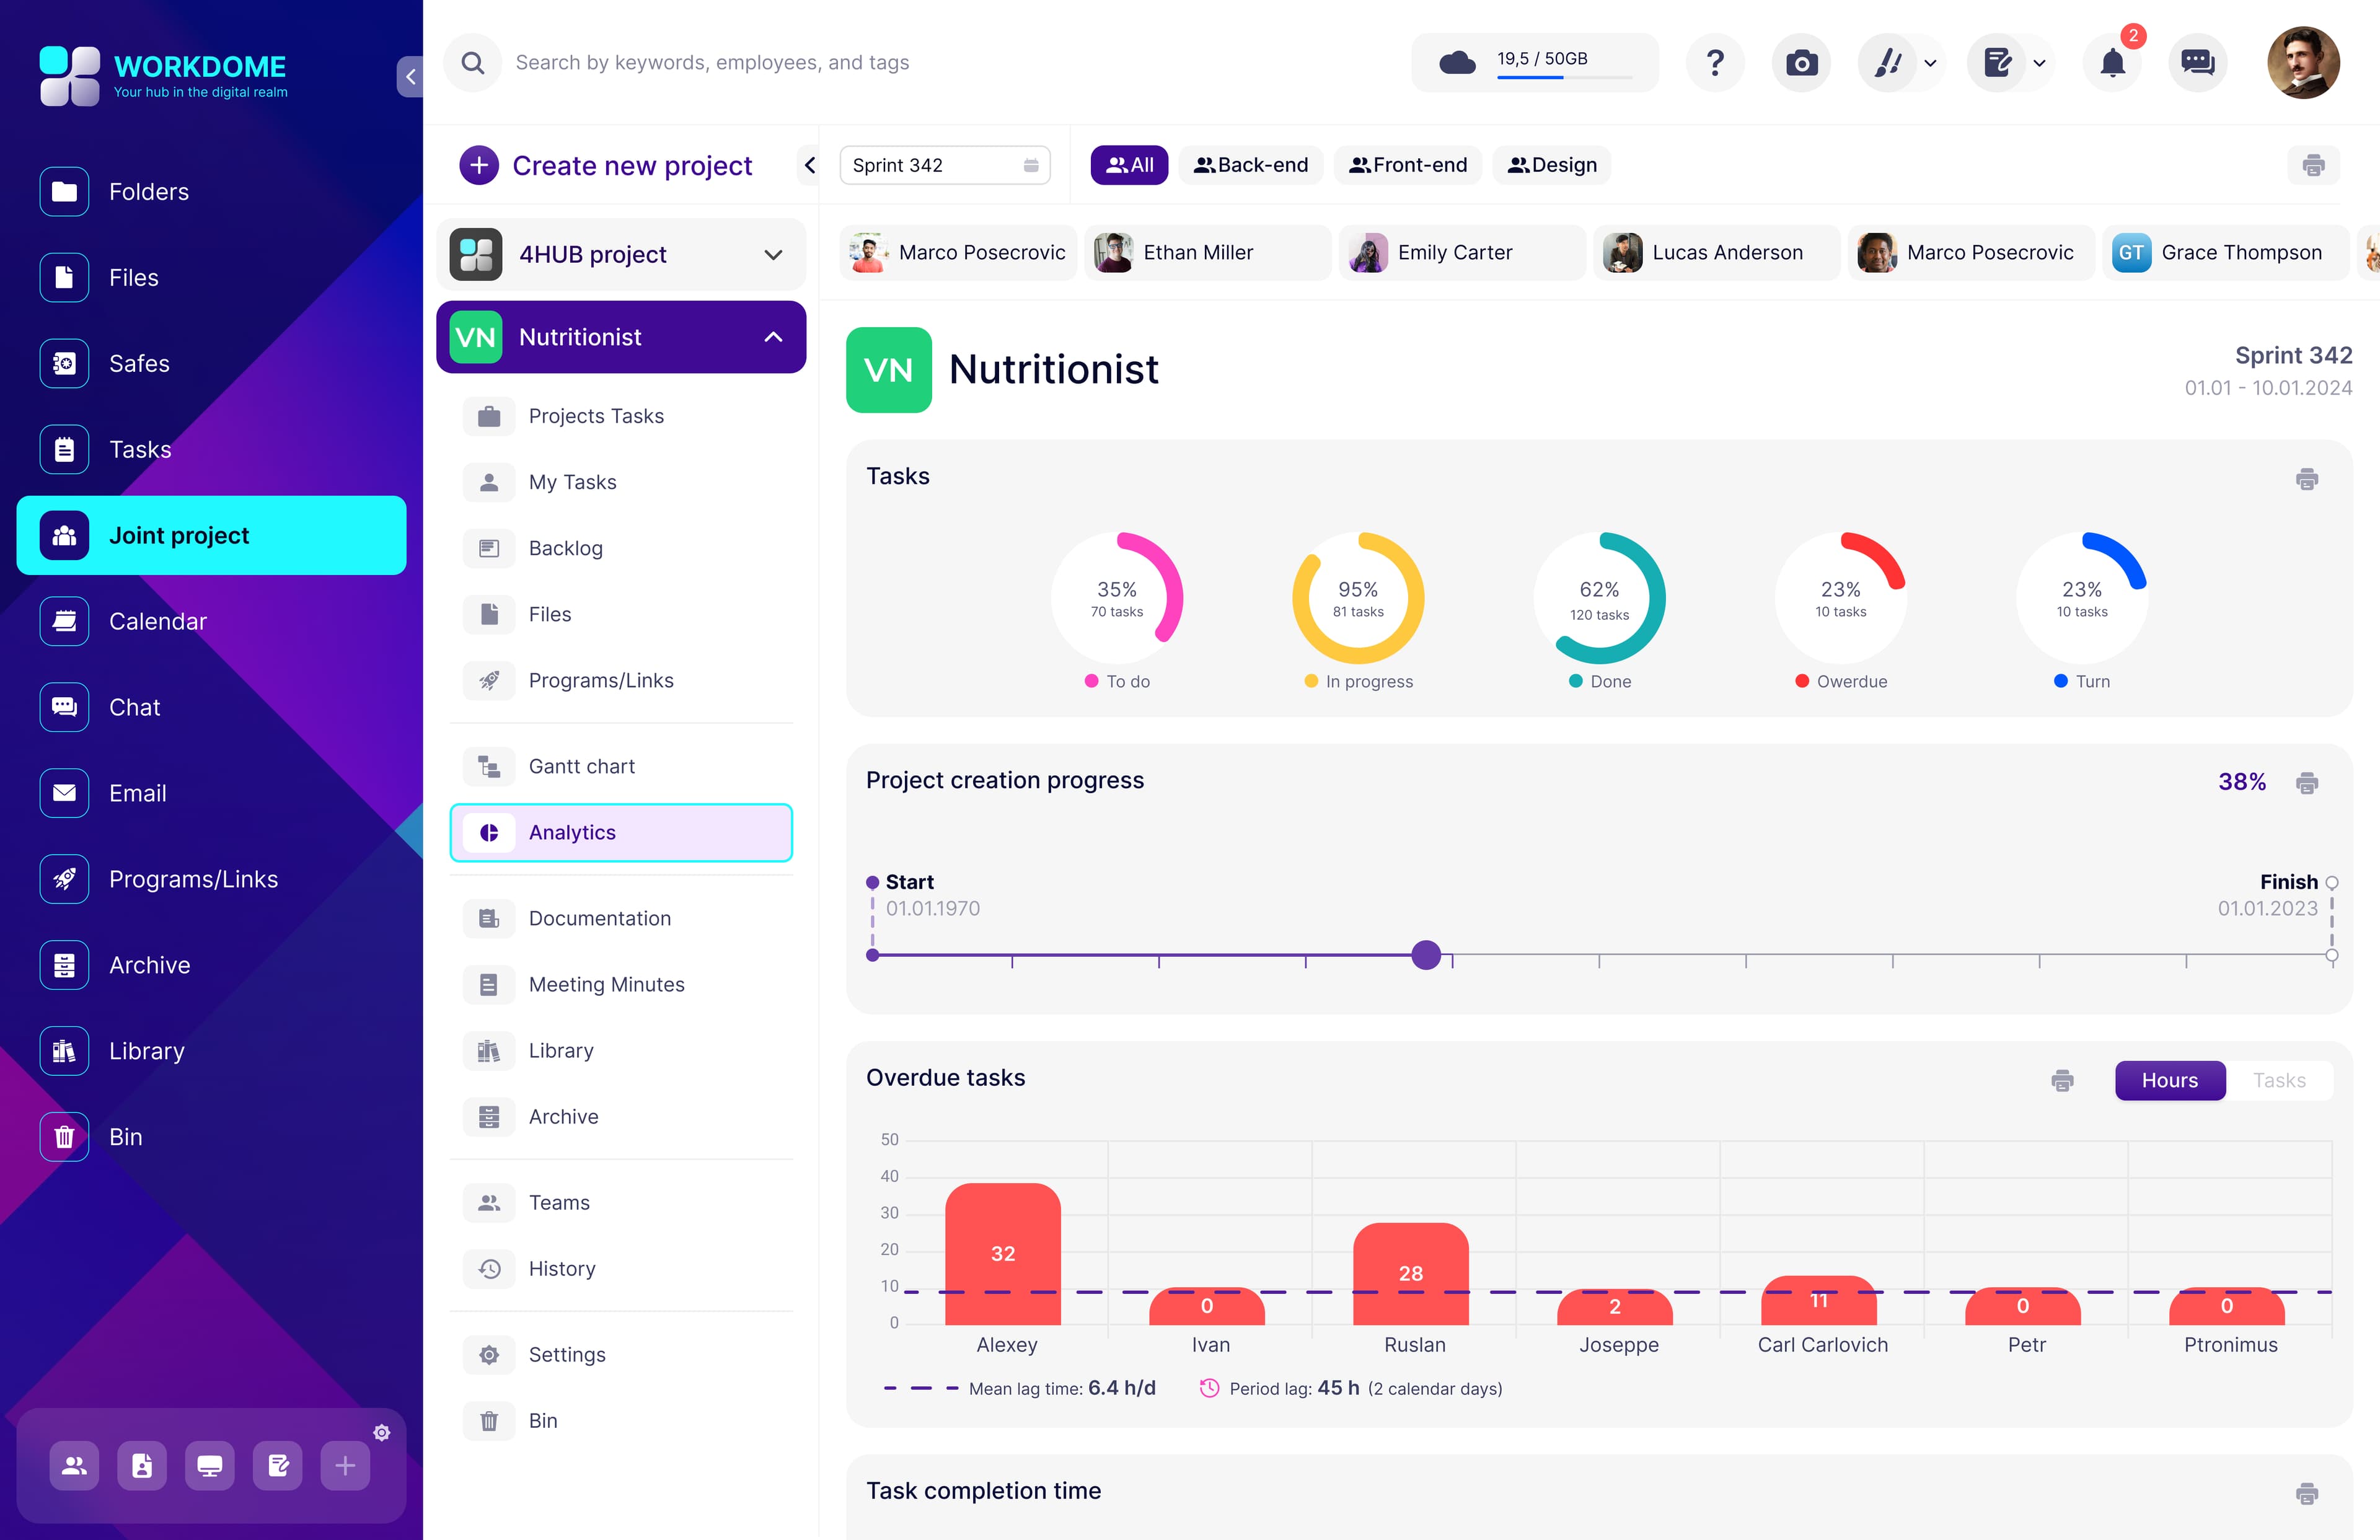Click the plus icon in bottom dock
This screenshot has width=2380, height=1540.
[345, 1466]
